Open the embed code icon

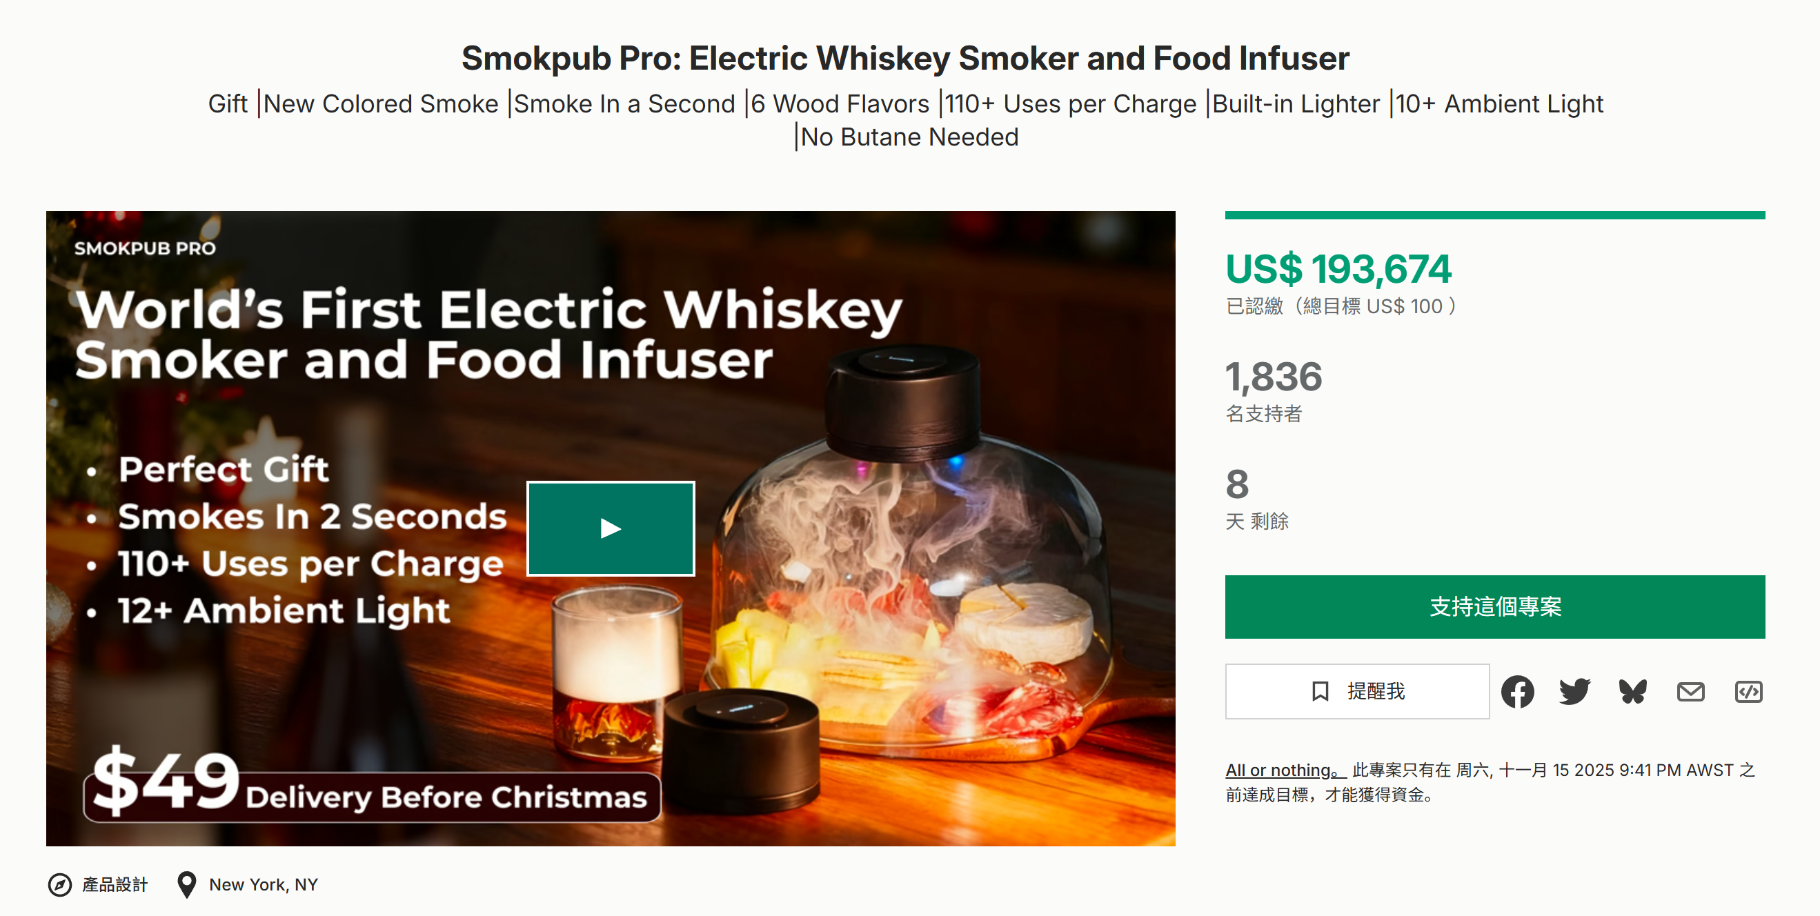click(1748, 691)
